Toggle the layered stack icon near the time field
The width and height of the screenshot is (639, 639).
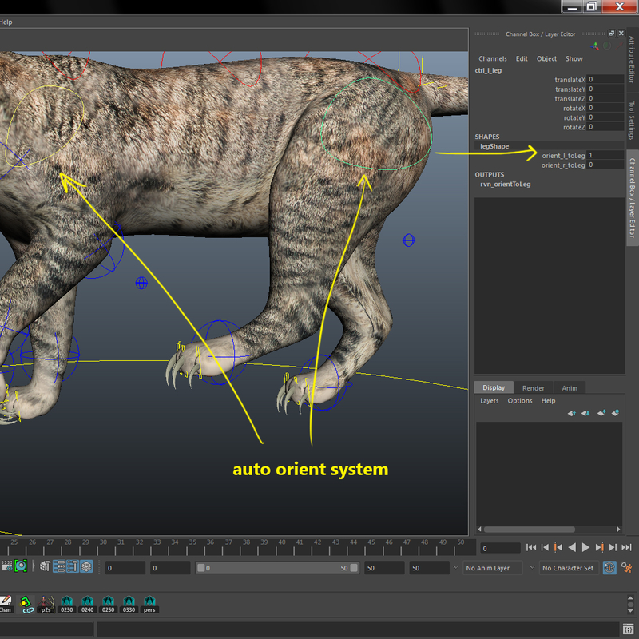pos(86,566)
